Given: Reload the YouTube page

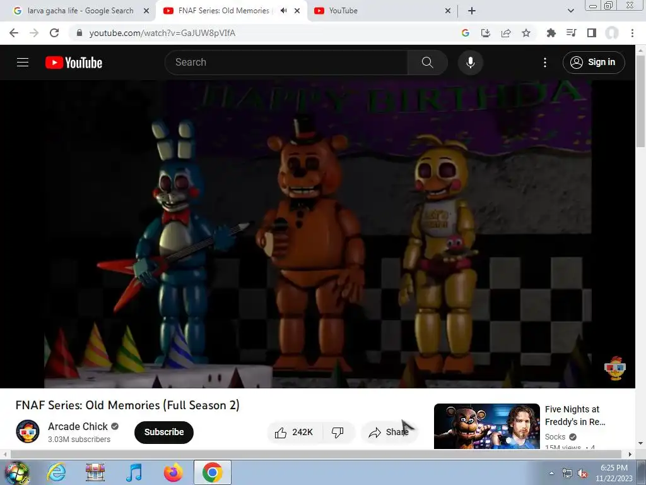Looking at the screenshot, I should coord(54,33).
